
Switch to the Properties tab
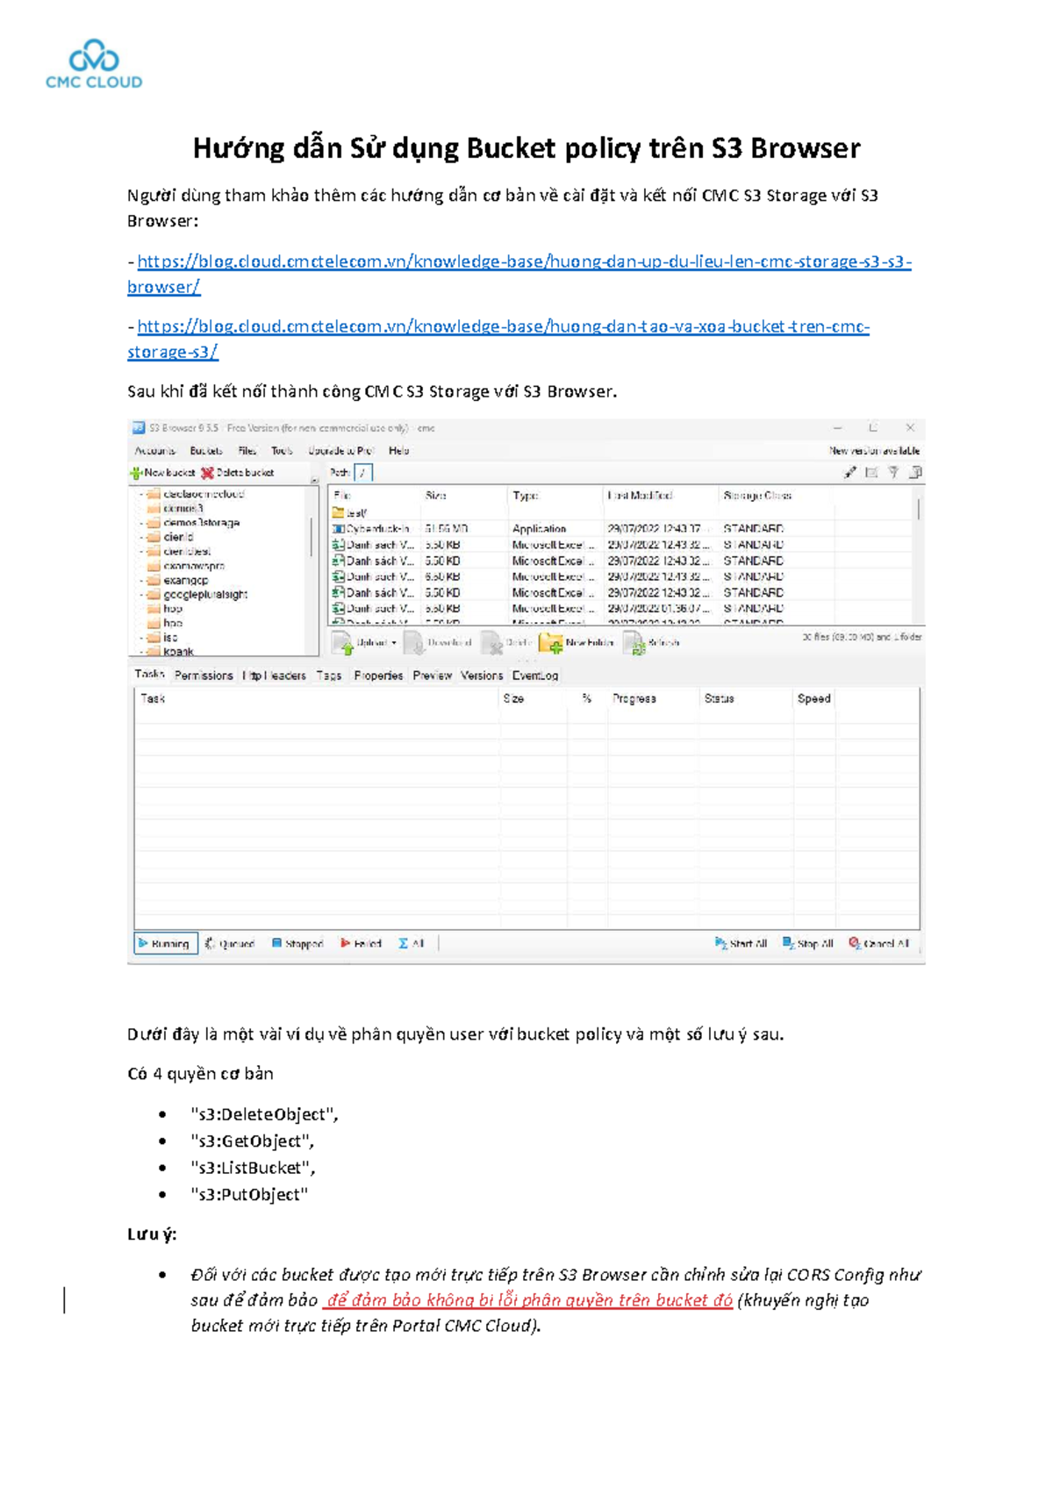(x=378, y=676)
